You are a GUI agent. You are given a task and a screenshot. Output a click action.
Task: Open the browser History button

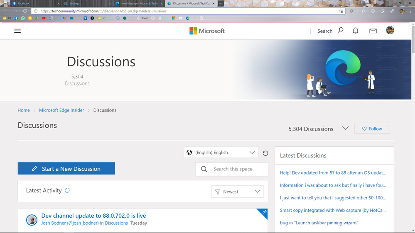click(x=373, y=11)
